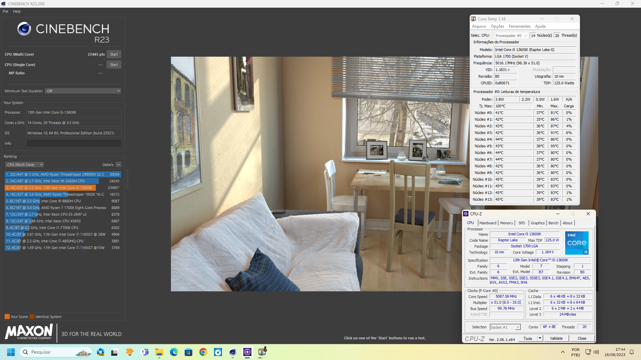Open the Processador #0 selector dropdown
Screen dimensions: 641x360
coord(511,35)
